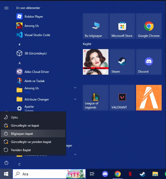Click the A section letter header
This screenshot has width=166, height=179.
(19, 63)
